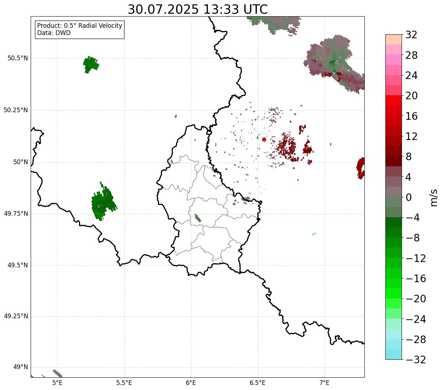
Task: Click the 'm/s' colorbar unit label
Action: click(434, 197)
